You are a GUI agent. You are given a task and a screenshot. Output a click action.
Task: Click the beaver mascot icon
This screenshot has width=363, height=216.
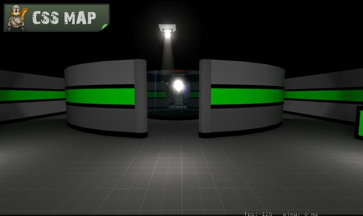click(x=18, y=18)
